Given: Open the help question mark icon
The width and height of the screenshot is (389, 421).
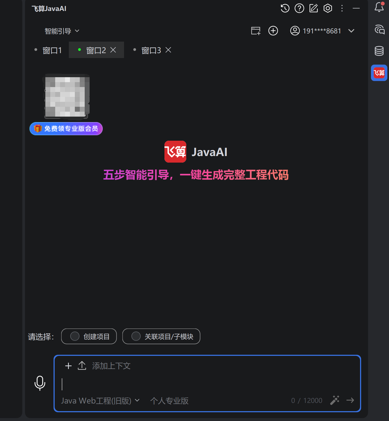Looking at the screenshot, I should pyautogui.click(x=299, y=8).
